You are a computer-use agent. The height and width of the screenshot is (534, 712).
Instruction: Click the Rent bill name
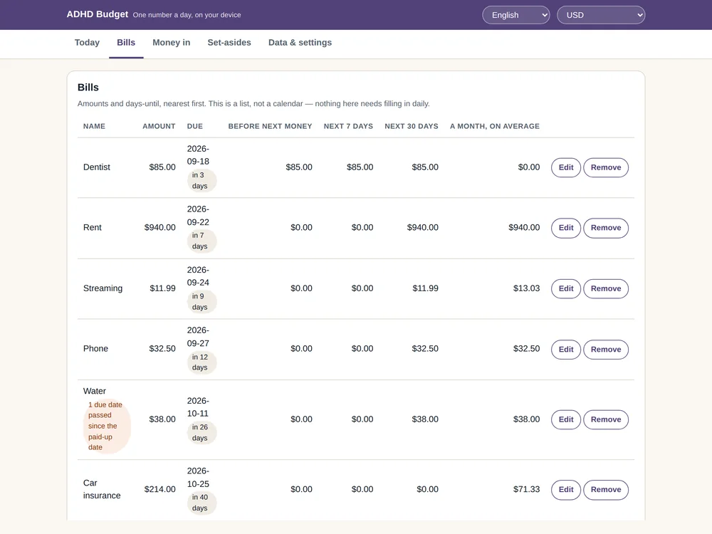click(x=92, y=228)
